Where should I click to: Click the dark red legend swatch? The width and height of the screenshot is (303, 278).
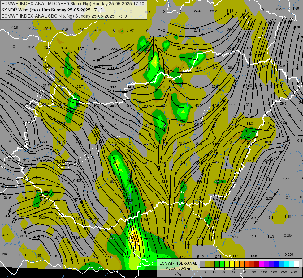(257, 264)
